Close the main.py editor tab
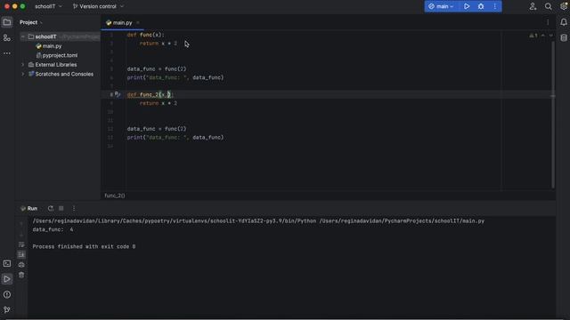The width and height of the screenshot is (570, 320). click(138, 22)
